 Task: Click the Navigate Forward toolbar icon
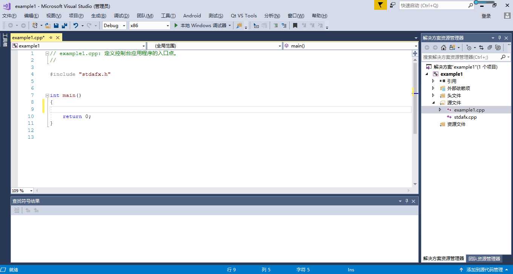23,26
